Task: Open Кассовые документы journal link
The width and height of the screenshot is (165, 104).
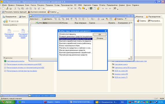Action: pyautogui.click(x=15, y=61)
